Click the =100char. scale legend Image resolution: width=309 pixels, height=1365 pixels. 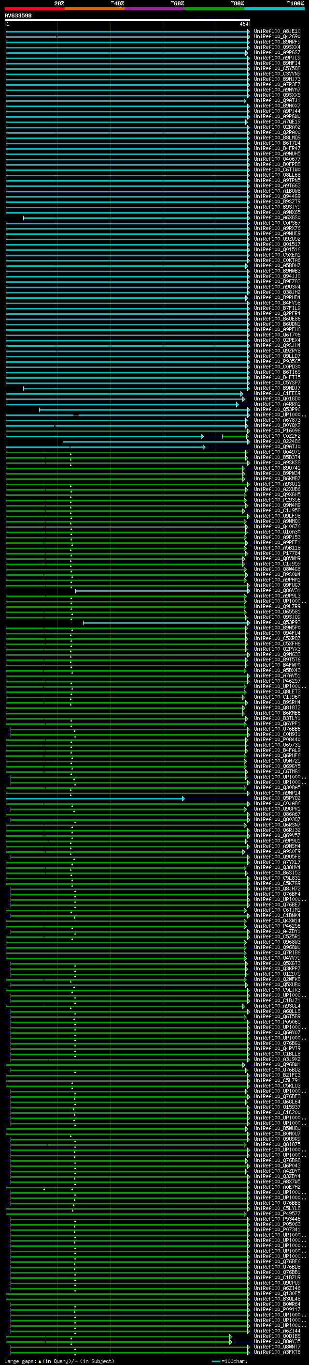(x=229, y=1361)
